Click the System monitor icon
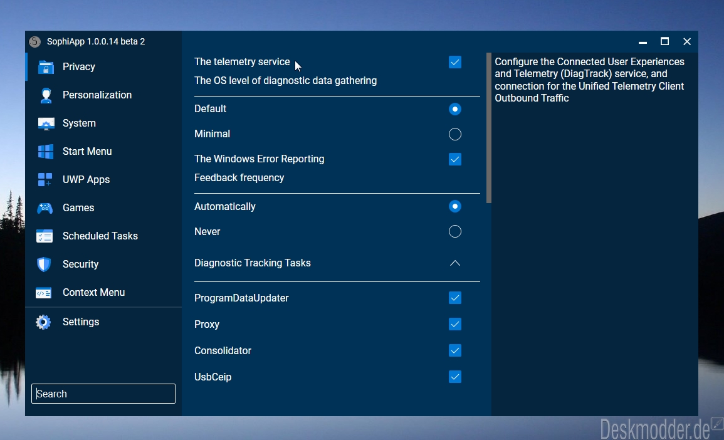The width and height of the screenshot is (724, 440). [46, 123]
